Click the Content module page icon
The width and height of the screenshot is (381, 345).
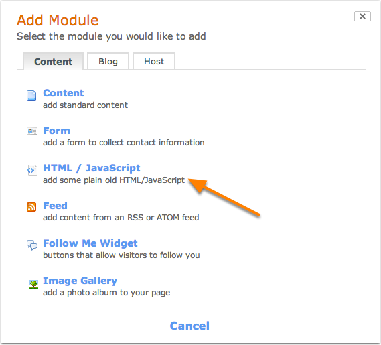click(x=31, y=96)
